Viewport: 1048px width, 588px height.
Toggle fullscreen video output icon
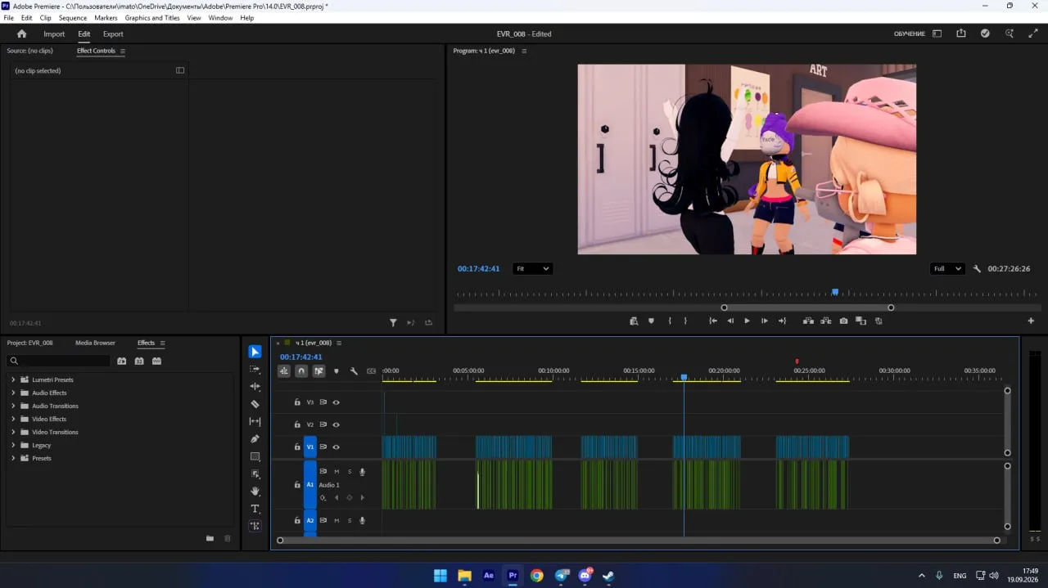pyautogui.click(x=1033, y=34)
